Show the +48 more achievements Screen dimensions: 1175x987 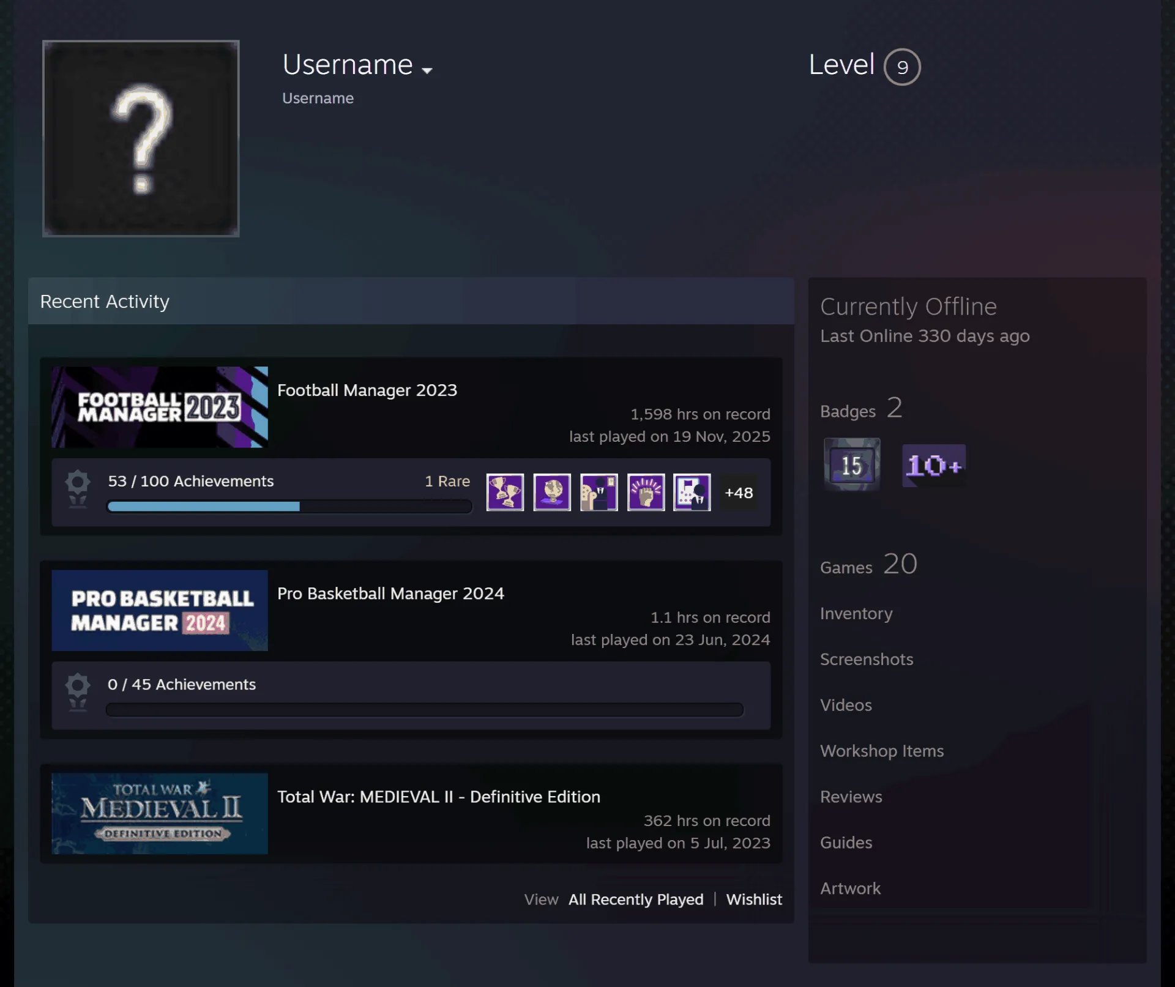pyautogui.click(x=739, y=493)
